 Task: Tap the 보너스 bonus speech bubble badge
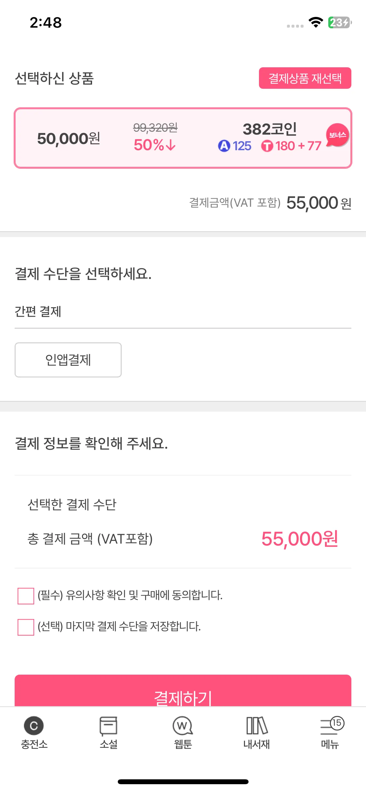point(337,135)
